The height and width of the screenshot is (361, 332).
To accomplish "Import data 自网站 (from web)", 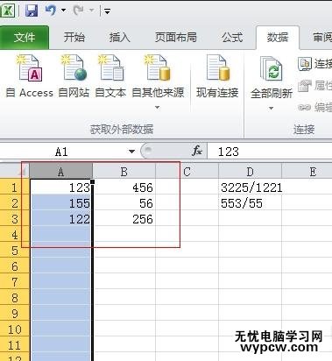I will (74, 76).
